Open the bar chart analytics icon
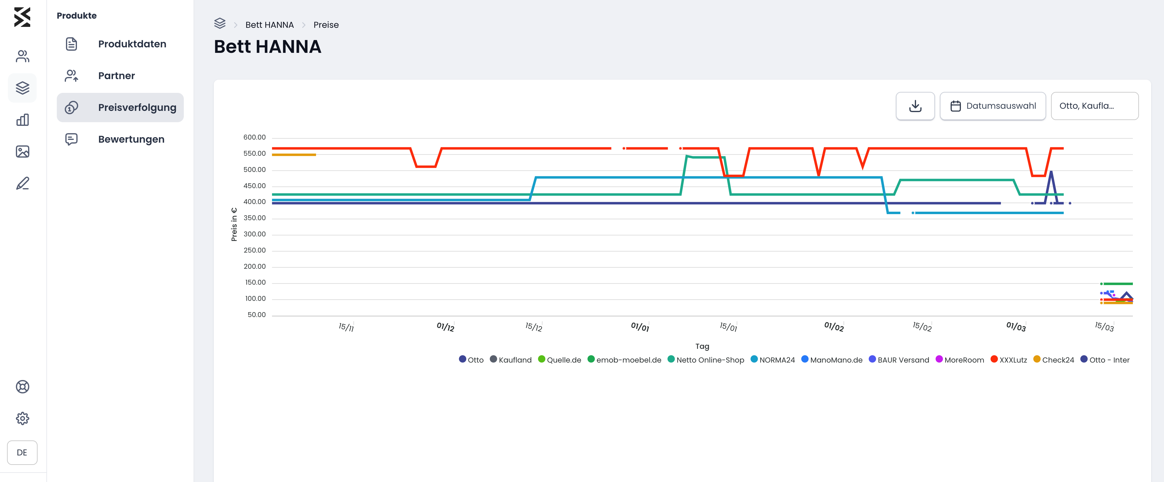The width and height of the screenshot is (1164, 482). coord(23,120)
